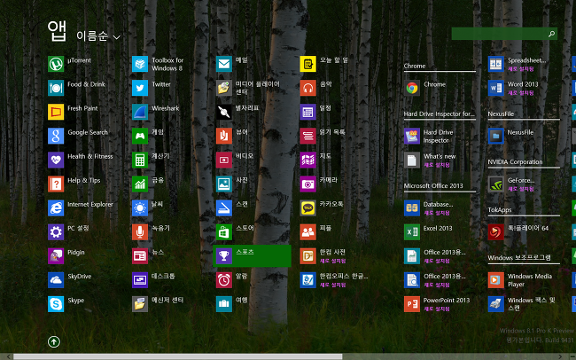Open the 이름순 sort dropdown
The image size is (576, 360).
(x=98, y=36)
